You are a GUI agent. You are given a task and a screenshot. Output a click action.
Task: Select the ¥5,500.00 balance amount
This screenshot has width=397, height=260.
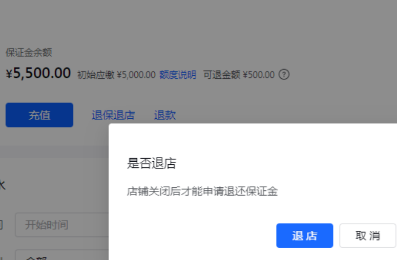(x=38, y=73)
